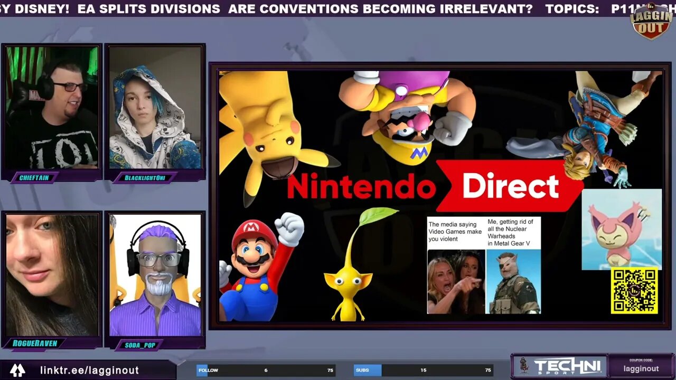The image size is (676, 380).
Task: Click the upside-down Wario image
Action: pos(407,117)
